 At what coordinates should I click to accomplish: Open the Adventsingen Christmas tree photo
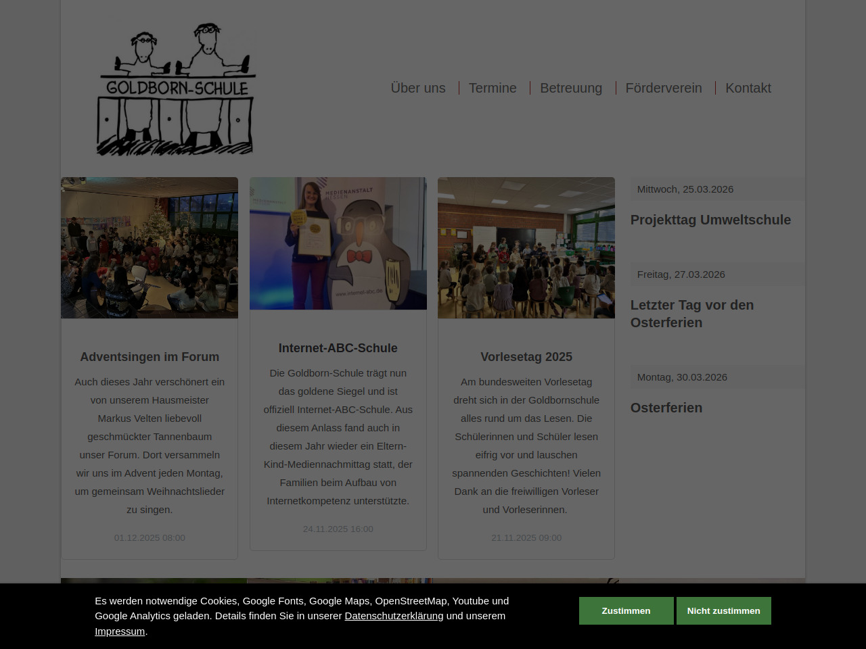point(150,247)
